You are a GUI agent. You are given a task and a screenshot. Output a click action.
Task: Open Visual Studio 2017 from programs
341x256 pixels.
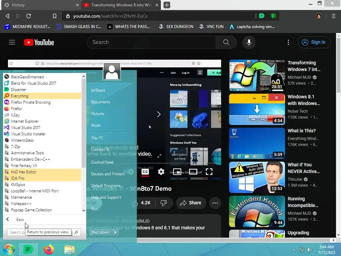42,128
